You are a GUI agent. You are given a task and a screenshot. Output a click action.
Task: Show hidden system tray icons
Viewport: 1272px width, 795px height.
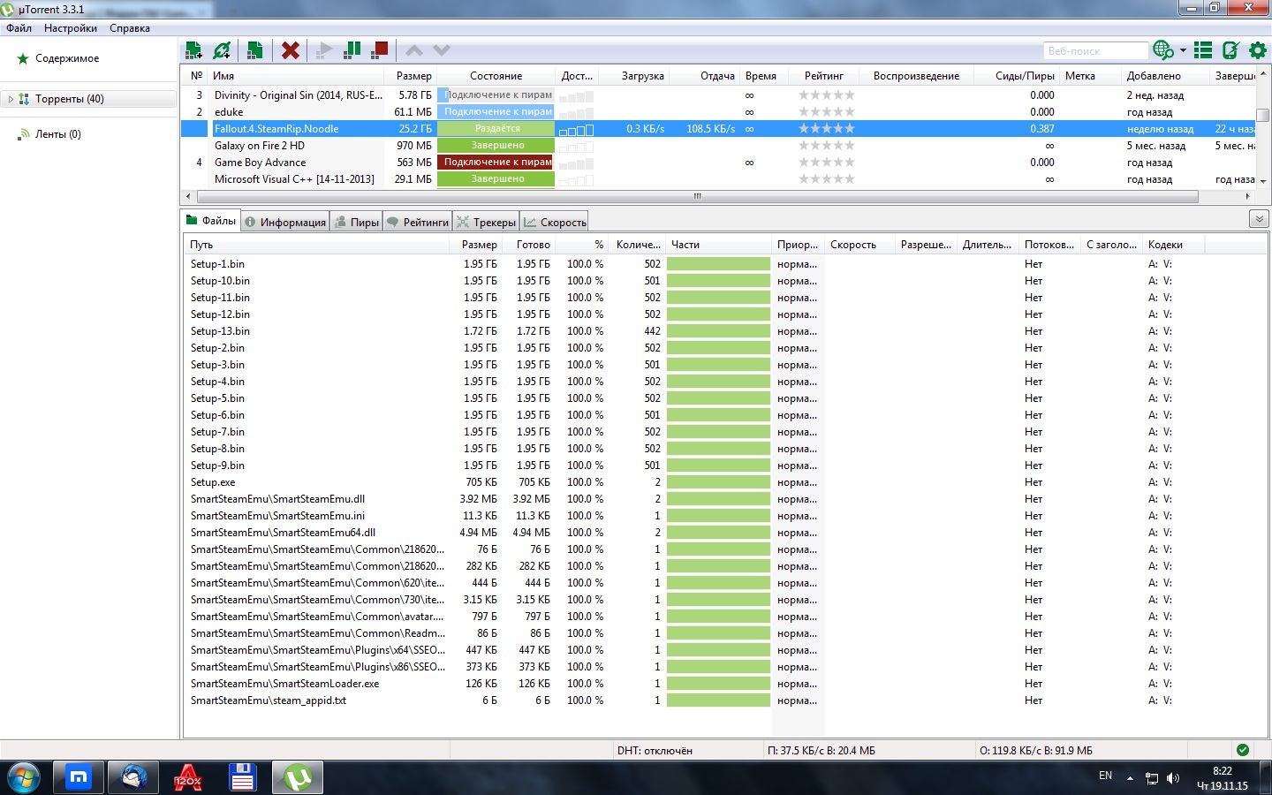point(1130,778)
